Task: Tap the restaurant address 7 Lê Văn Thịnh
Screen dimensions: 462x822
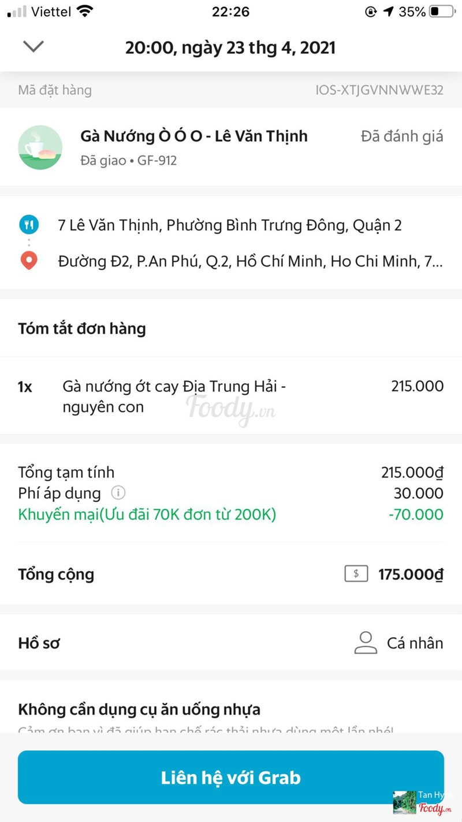Action: point(230,225)
